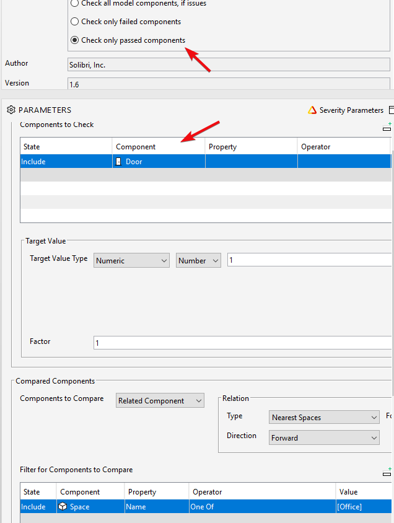Add row to Components to Check table

click(x=387, y=127)
